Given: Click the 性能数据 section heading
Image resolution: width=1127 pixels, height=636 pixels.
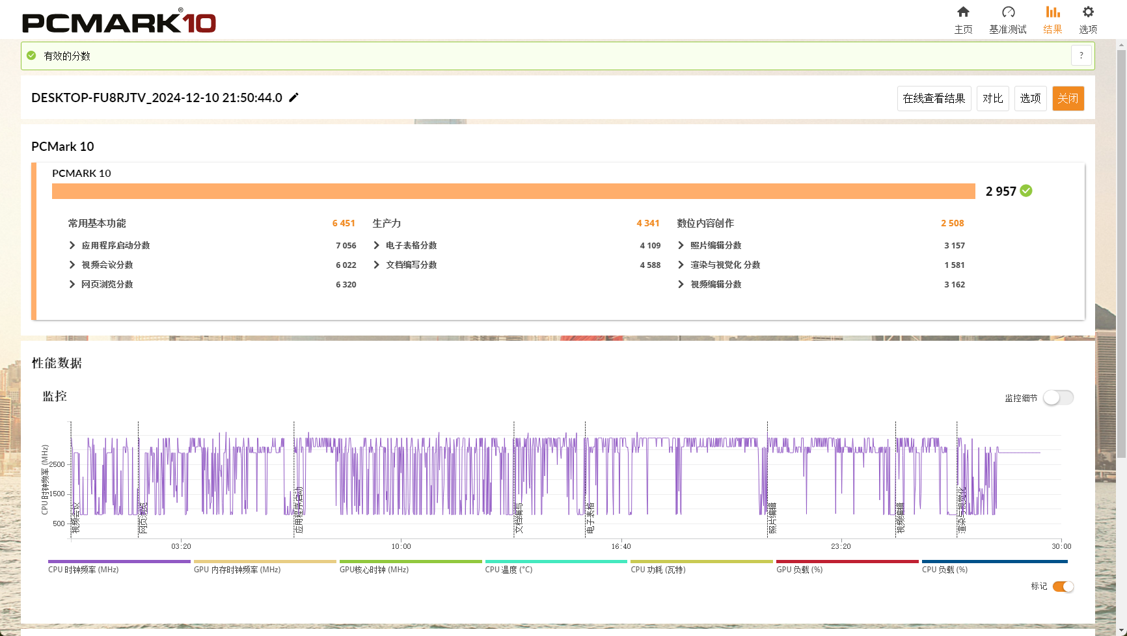Looking at the screenshot, I should [57, 363].
